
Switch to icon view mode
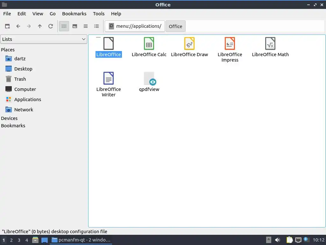click(x=64, y=26)
